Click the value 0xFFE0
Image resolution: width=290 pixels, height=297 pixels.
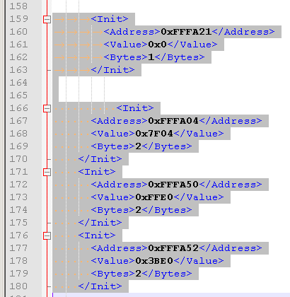tap(154, 197)
